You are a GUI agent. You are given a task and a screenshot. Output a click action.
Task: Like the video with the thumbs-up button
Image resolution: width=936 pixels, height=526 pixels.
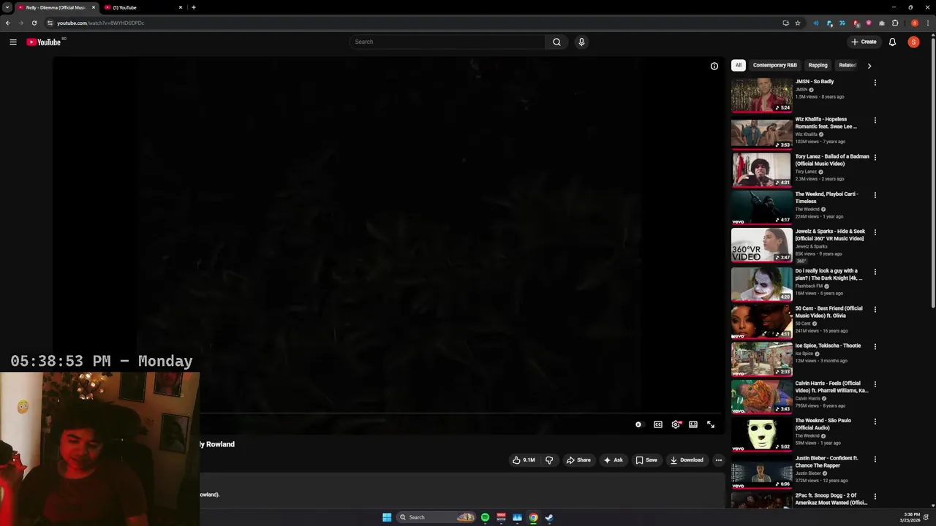point(524,460)
